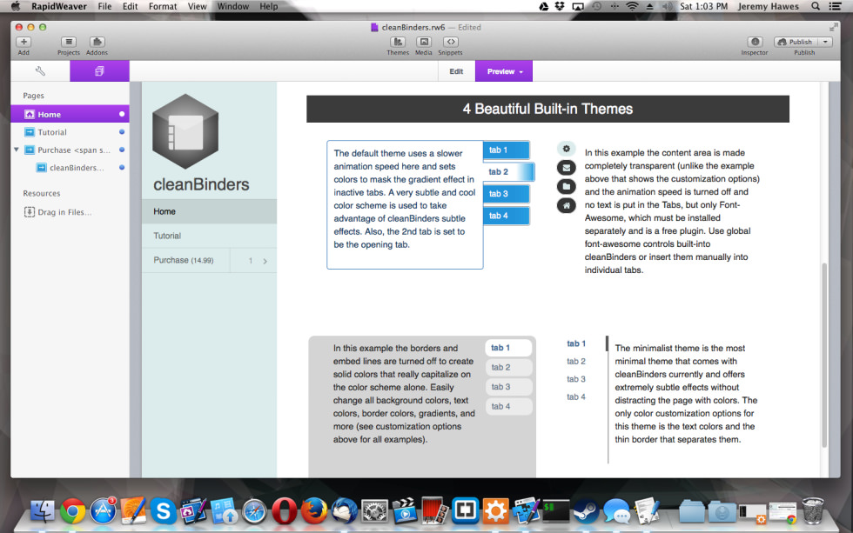
Task: Select blue tab 3 of the default theme
Action: point(506,193)
